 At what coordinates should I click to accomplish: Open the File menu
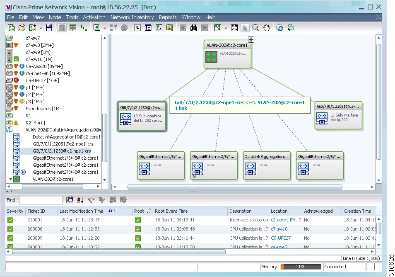[11, 17]
